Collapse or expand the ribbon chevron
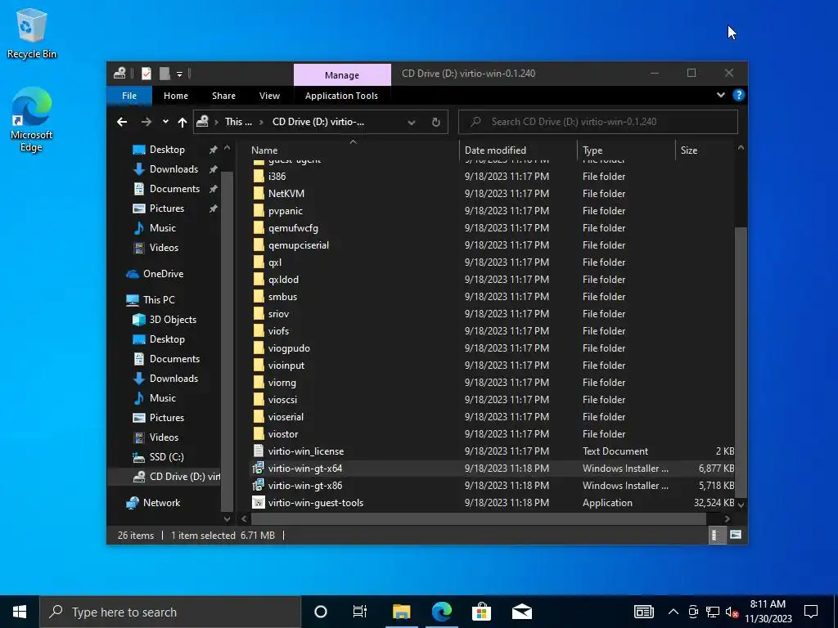838x628 pixels. tap(721, 95)
